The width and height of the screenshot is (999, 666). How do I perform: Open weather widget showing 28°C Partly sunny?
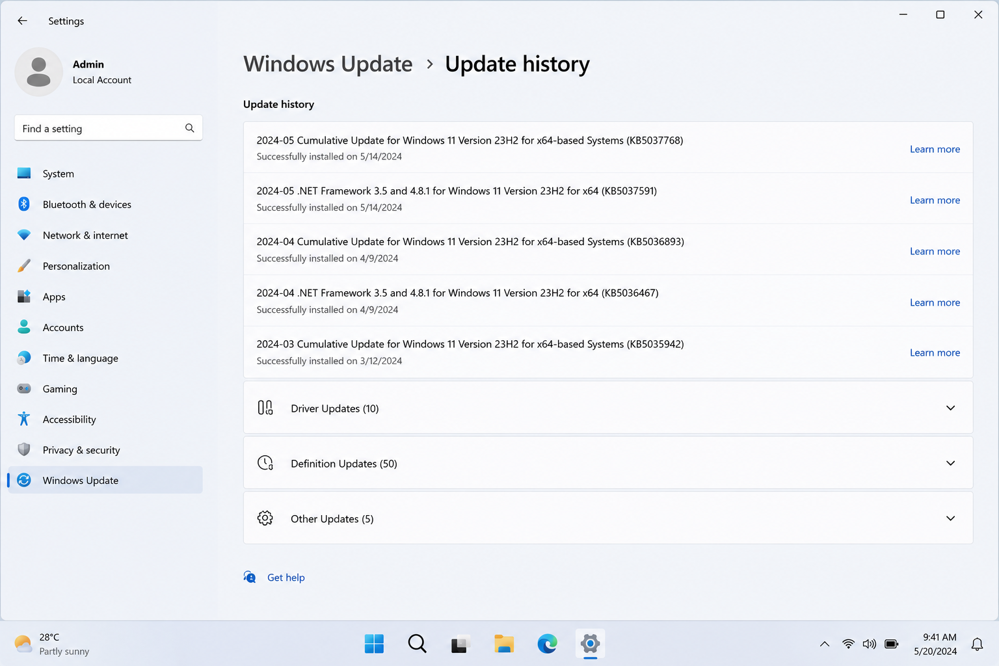pos(52,644)
